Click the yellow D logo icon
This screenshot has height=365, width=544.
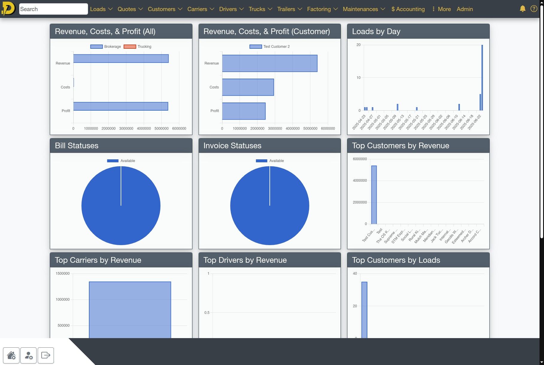[x=8, y=9]
